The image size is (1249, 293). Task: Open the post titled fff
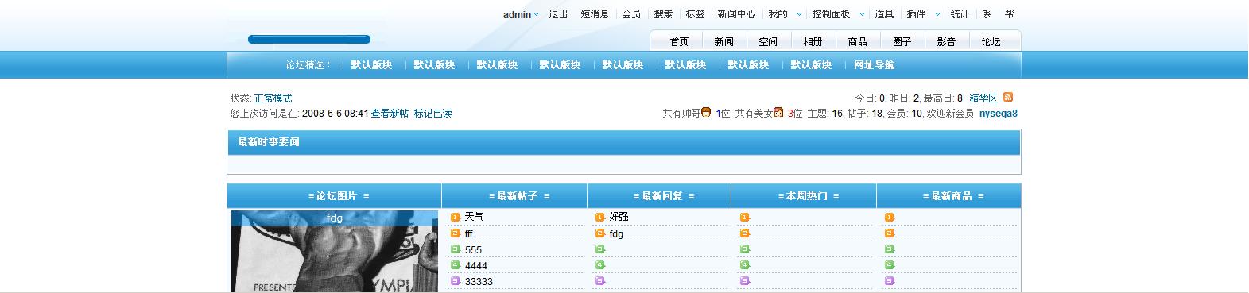point(468,233)
